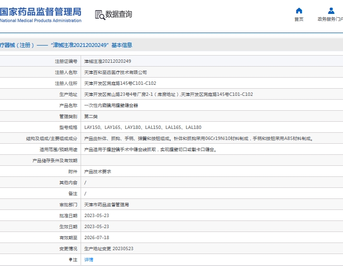Click the 注册证编号 row label
The image size is (343, 266).
(66, 61)
